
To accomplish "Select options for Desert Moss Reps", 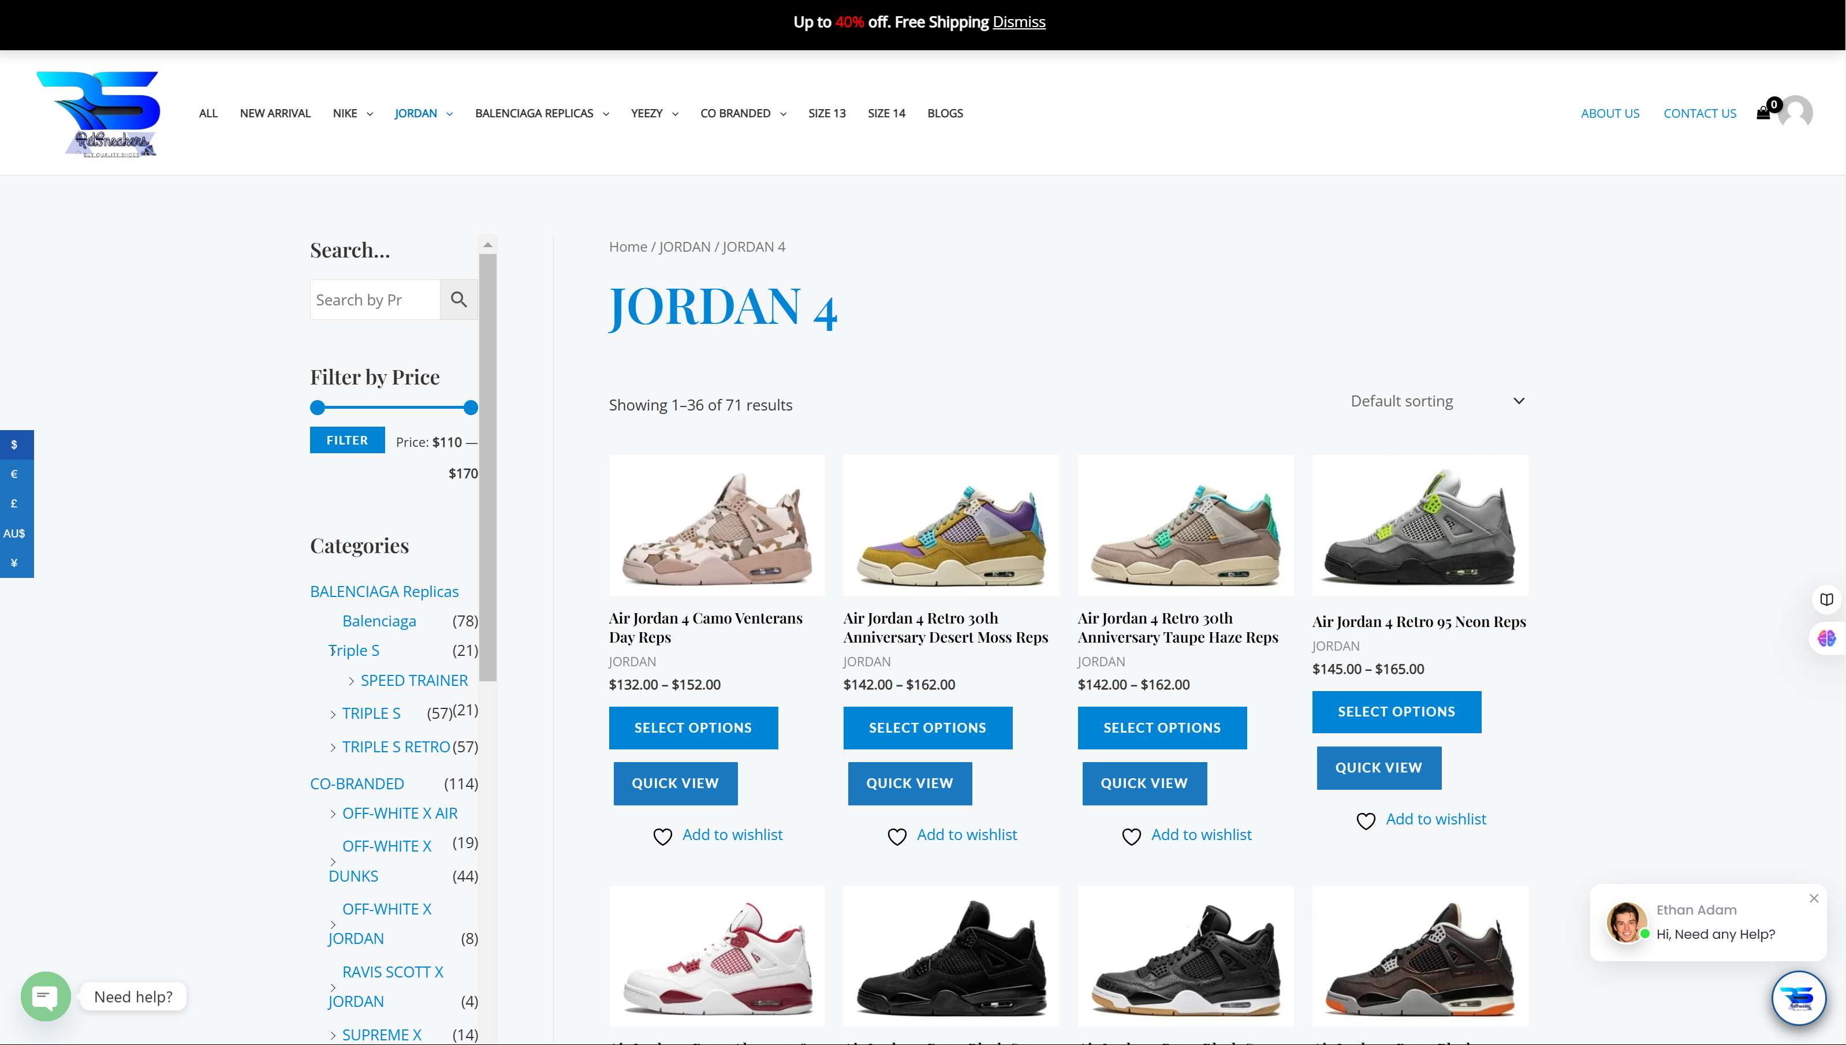I will [x=927, y=728].
